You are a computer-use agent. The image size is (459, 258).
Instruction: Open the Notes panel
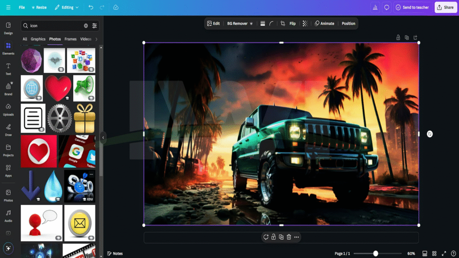coord(115,254)
